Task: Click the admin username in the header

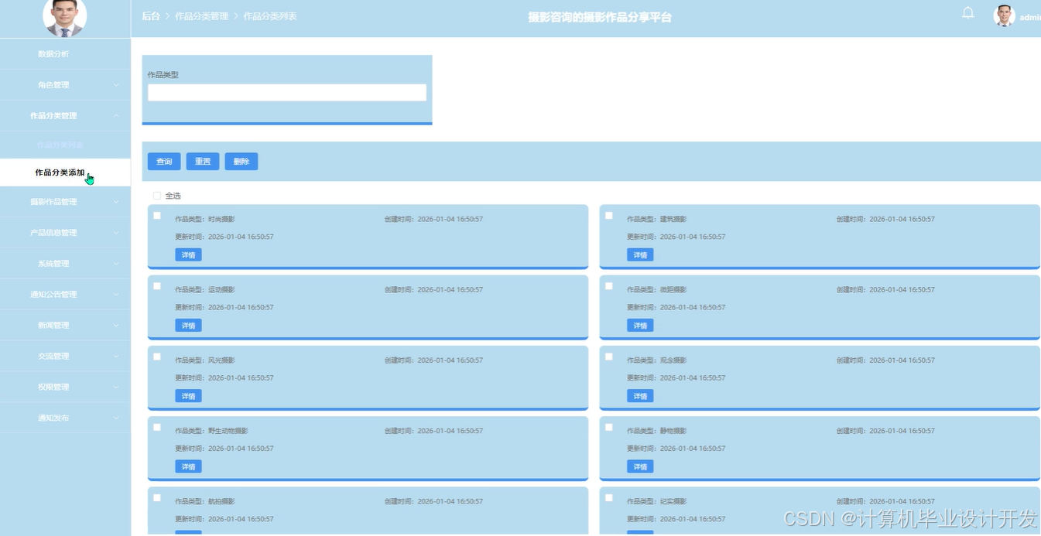Action: [1030, 17]
